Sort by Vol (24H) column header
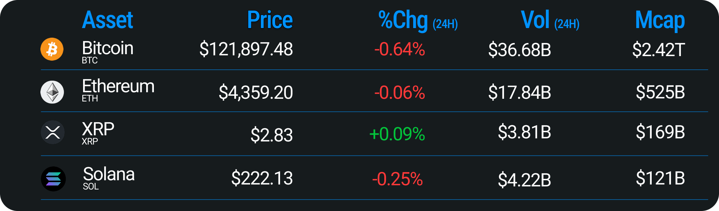The image size is (719, 211). point(550,21)
